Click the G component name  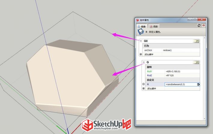point(148,62)
